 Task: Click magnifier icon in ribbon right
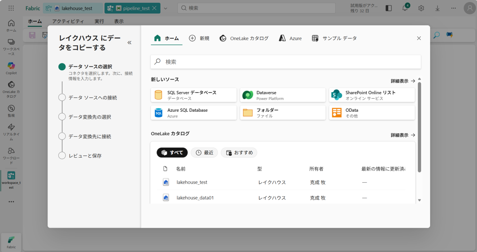pos(437,35)
